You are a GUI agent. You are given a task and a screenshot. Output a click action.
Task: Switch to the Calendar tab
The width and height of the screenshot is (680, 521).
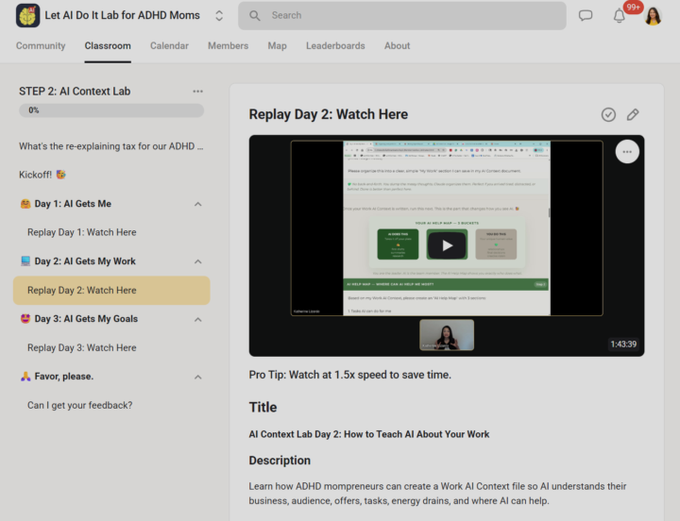pos(169,46)
